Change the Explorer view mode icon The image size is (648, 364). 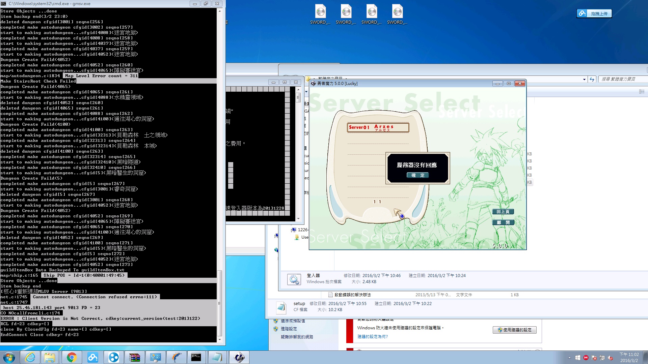(642, 92)
